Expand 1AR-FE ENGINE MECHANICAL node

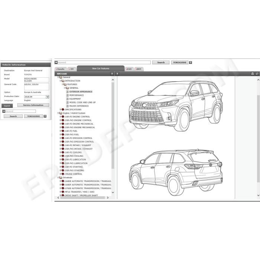(60, 124)
